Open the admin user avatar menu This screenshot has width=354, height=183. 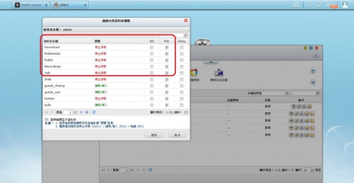coord(345,5)
